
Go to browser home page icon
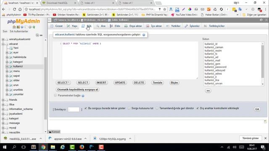(x=20, y=9)
